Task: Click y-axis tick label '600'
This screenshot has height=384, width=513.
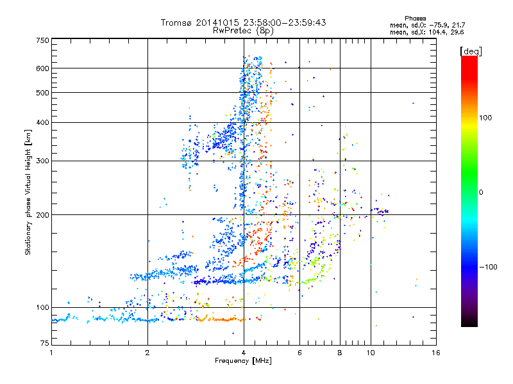Action: [x=42, y=68]
